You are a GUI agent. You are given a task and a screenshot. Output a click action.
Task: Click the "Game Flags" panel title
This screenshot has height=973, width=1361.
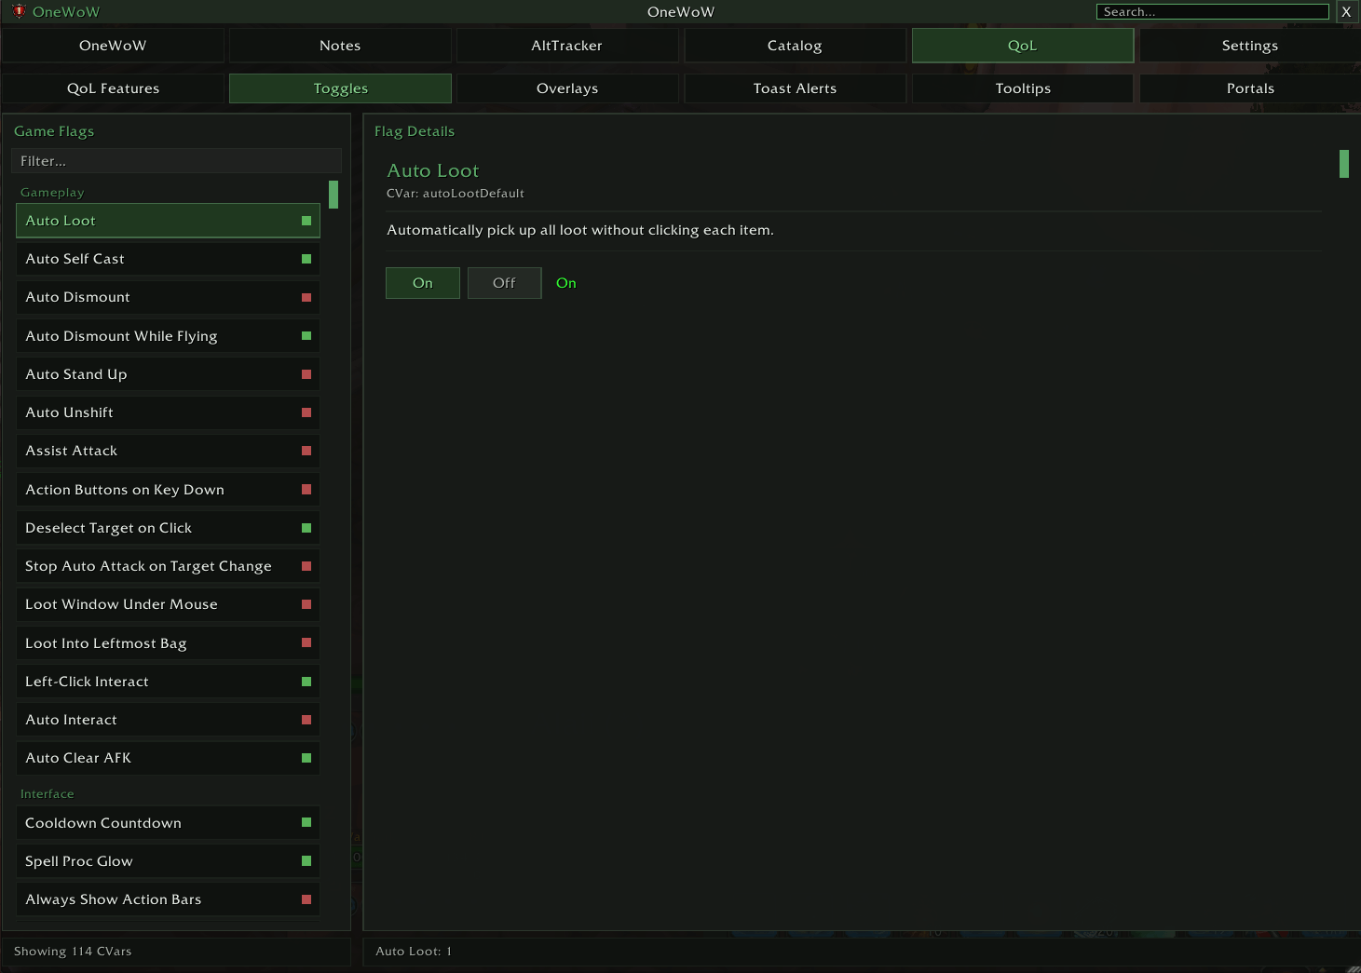[54, 131]
